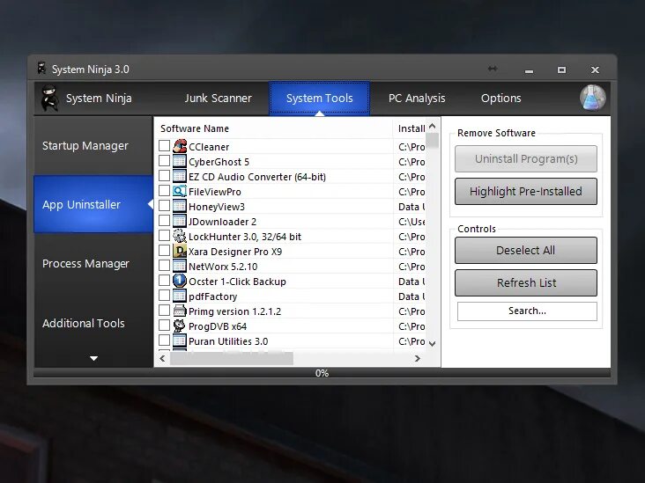Viewport: 645px width, 483px height.
Task: Click the ninja mascot logo icon
Action: (x=49, y=99)
